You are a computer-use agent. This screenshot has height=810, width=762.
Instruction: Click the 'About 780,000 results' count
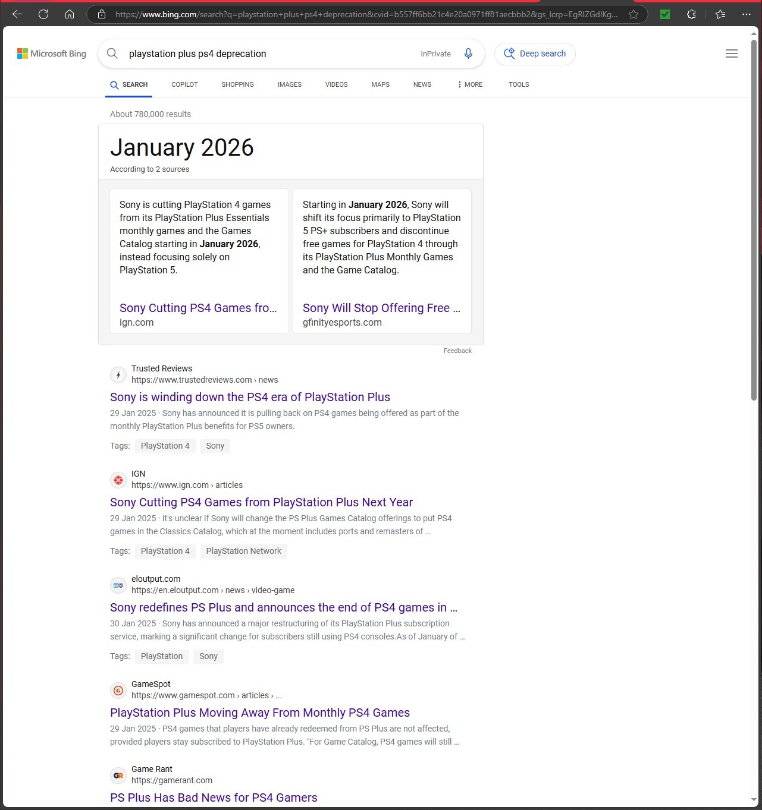pyautogui.click(x=150, y=114)
